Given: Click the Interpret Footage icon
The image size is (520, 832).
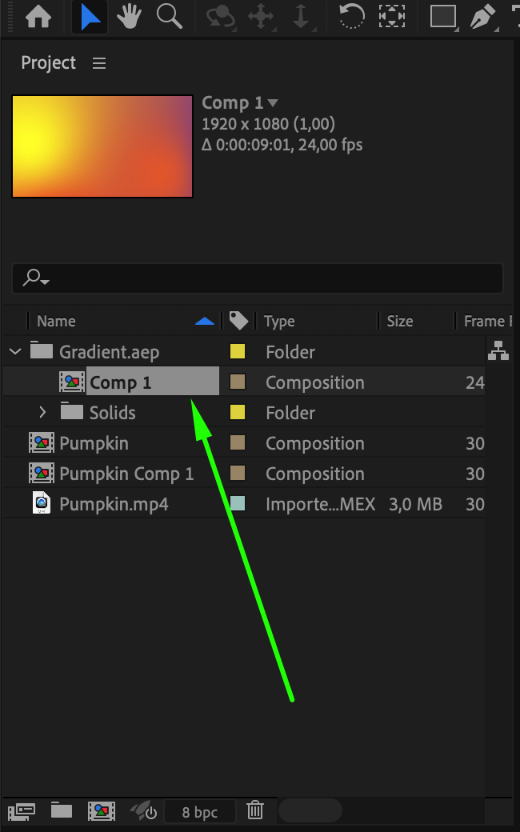Looking at the screenshot, I should [x=21, y=810].
